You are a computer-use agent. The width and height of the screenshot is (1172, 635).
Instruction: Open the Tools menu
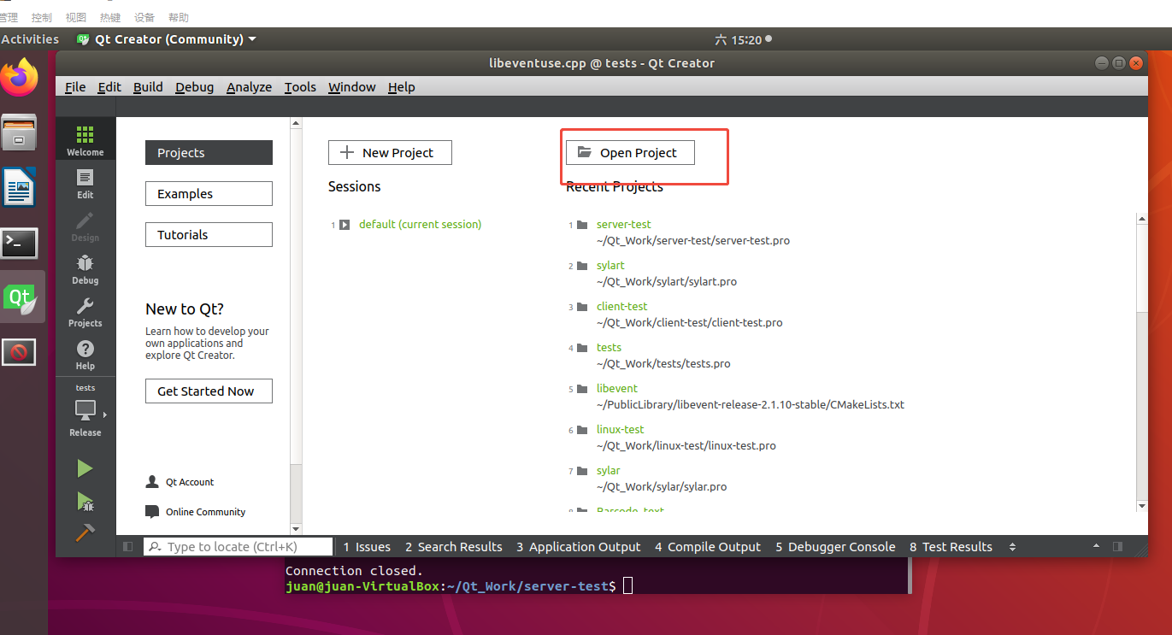tap(300, 87)
